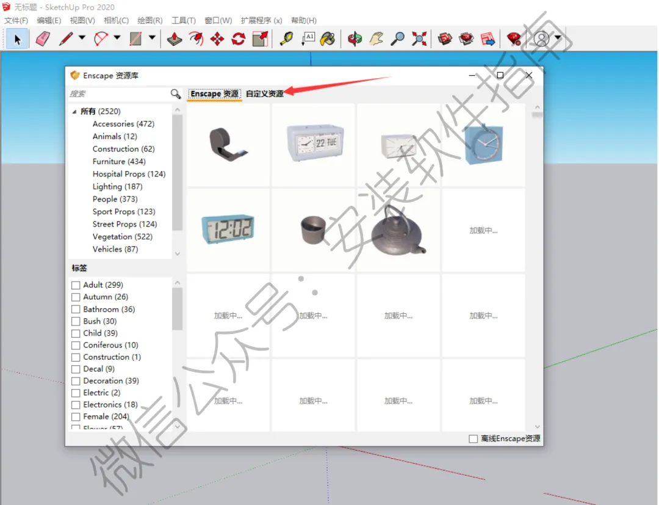Select the 22 TUE calendar clock thumbnail
Viewport: 659px width, 505px height.
tap(313, 145)
